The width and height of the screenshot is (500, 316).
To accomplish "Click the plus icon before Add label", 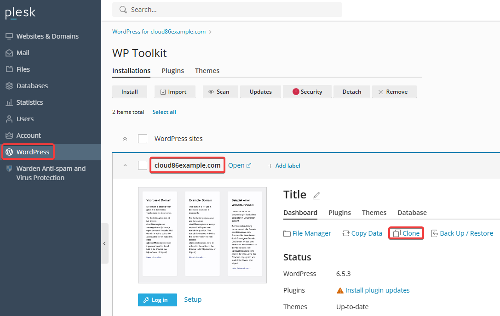I will [270, 166].
